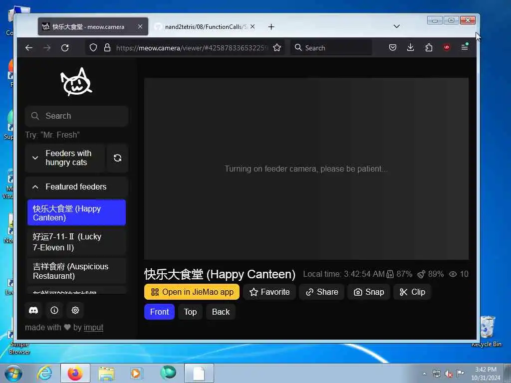Image resolution: width=511 pixels, height=383 pixels.
Task: Open the Firefox downloads panel
Action: 411,47
